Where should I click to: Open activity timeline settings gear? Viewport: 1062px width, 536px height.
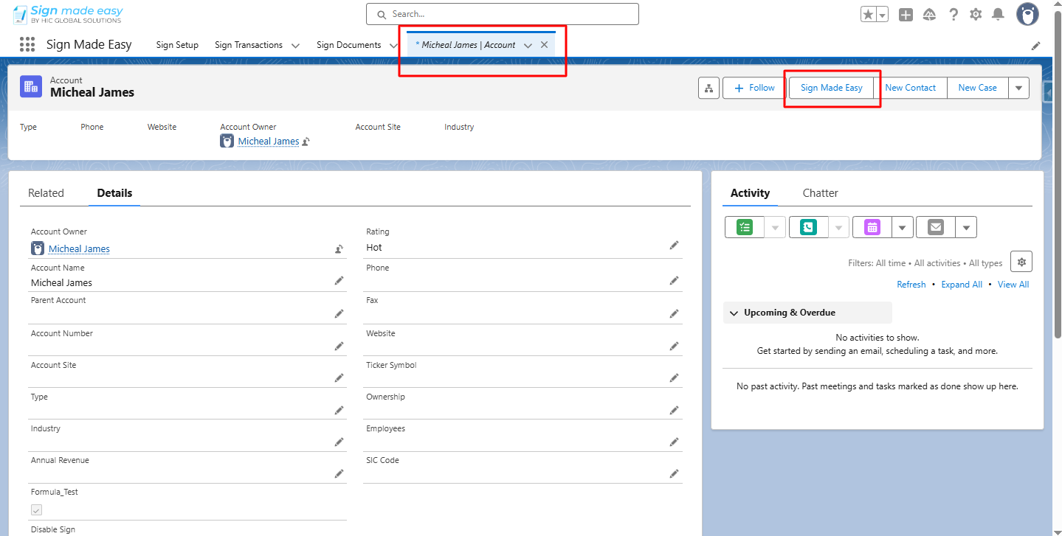point(1021,262)
